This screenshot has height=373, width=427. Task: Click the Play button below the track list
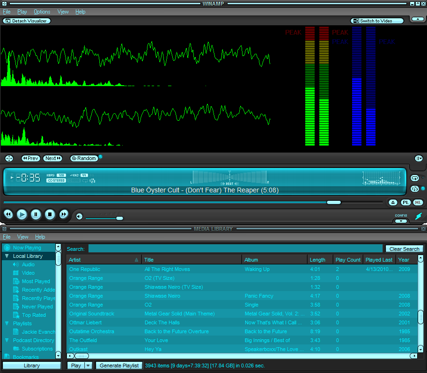click(76, 366)
